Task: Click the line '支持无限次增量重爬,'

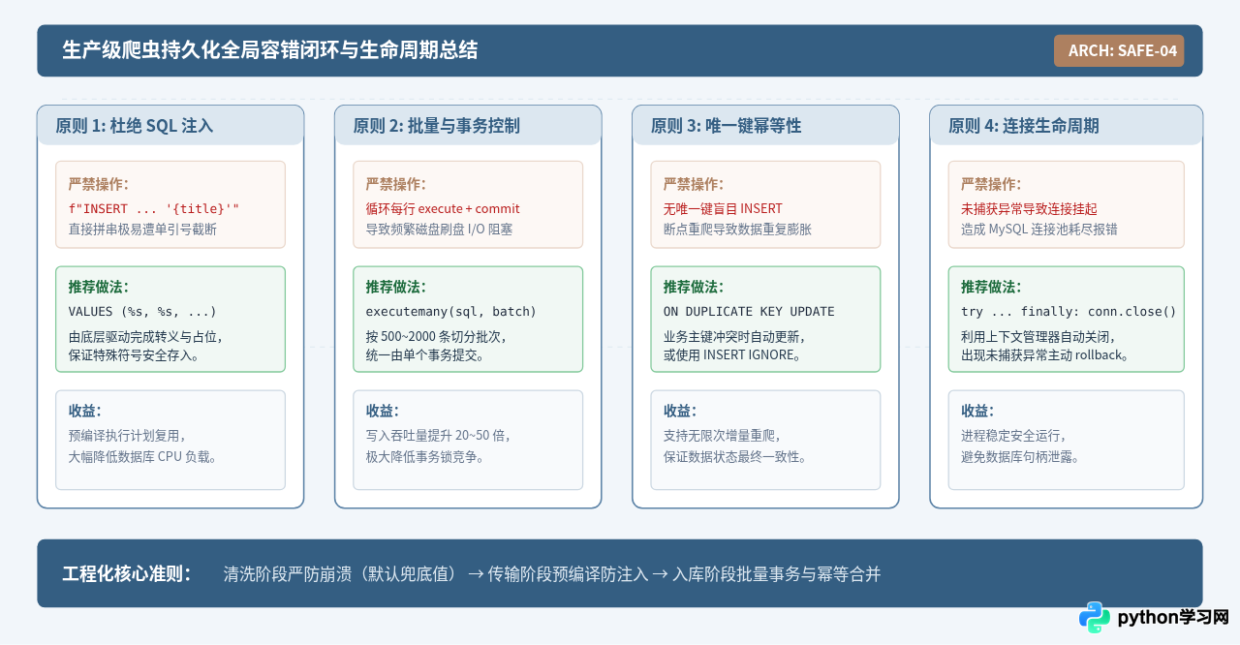Action: coord(722,436)
